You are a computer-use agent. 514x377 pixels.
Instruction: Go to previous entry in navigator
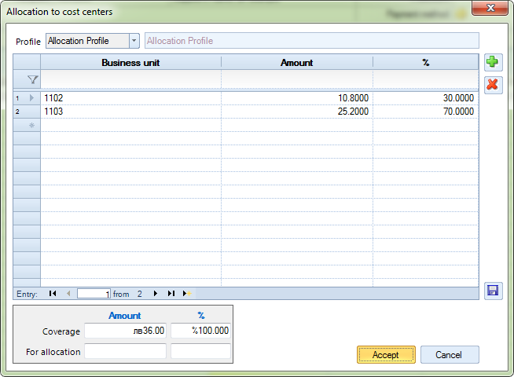68,294
